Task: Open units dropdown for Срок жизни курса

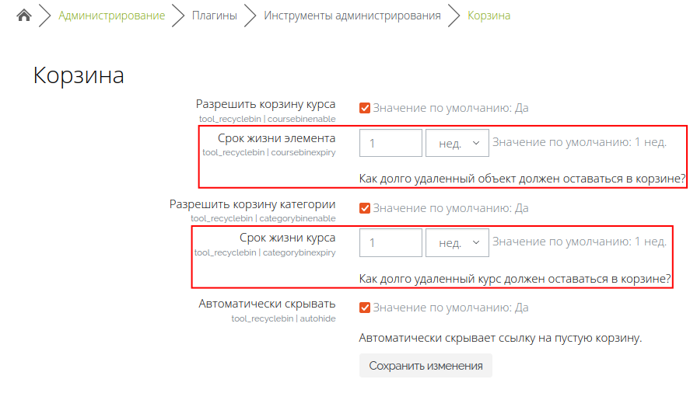Action: tap(457, 242)
